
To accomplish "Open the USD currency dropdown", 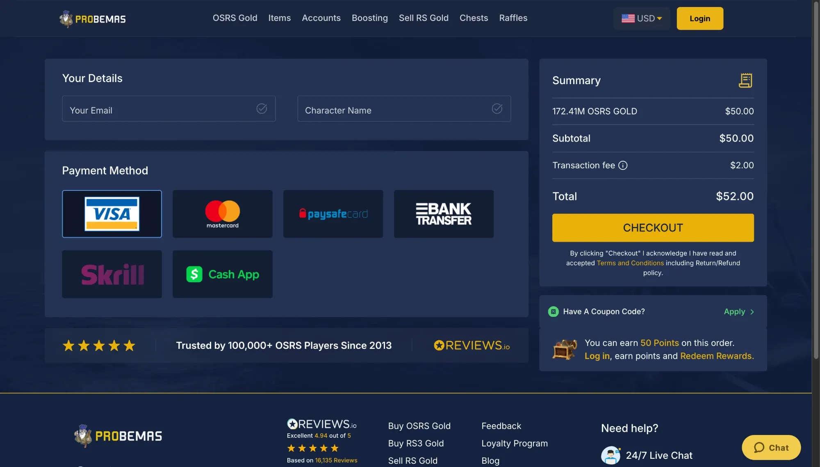I will (642, 18).
